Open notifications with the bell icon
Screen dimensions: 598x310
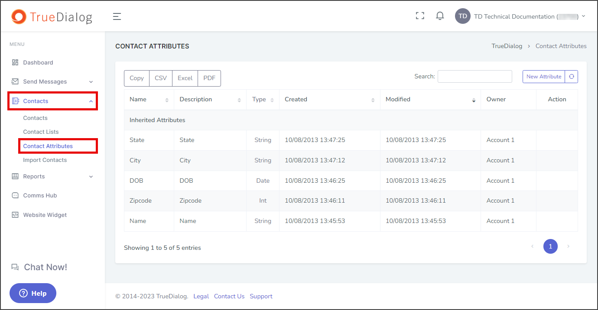[440, 16]
